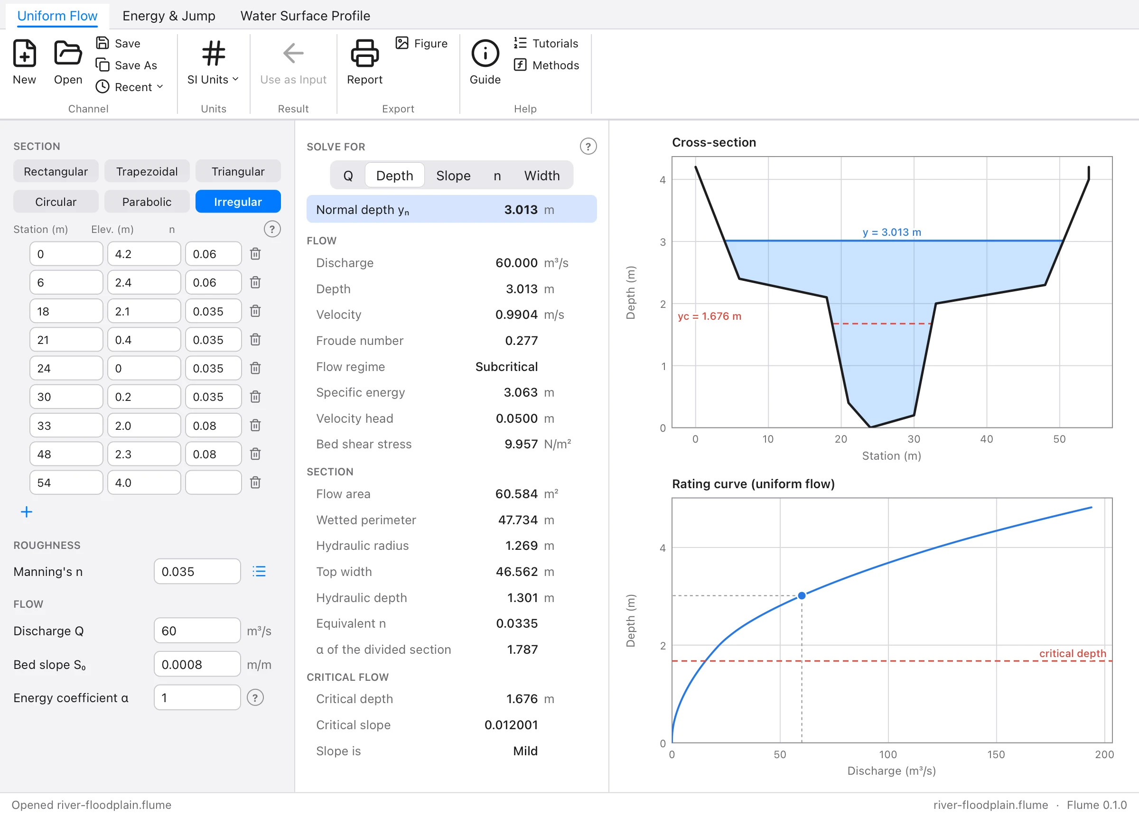The image size is (1139, 816).
Task: Select the Uniform Flow tab
Action: coord(57,16)
